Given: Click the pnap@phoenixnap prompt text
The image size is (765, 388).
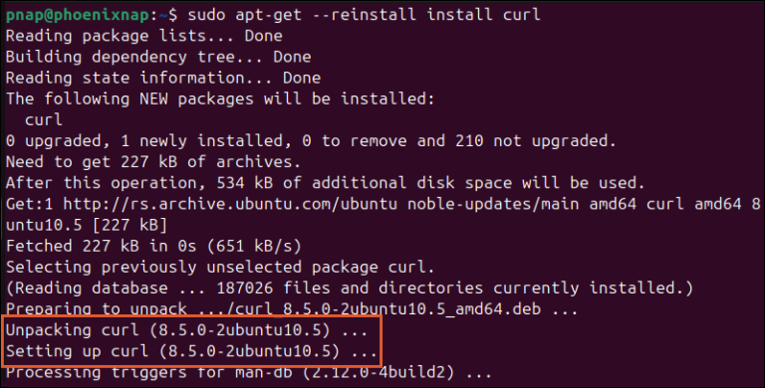Looking at the screenshot, I should point(78,15).
